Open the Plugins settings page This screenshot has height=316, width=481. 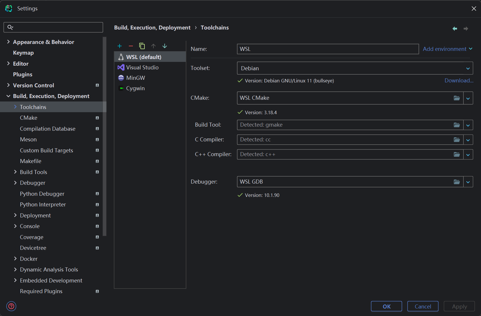coord(23,75)
